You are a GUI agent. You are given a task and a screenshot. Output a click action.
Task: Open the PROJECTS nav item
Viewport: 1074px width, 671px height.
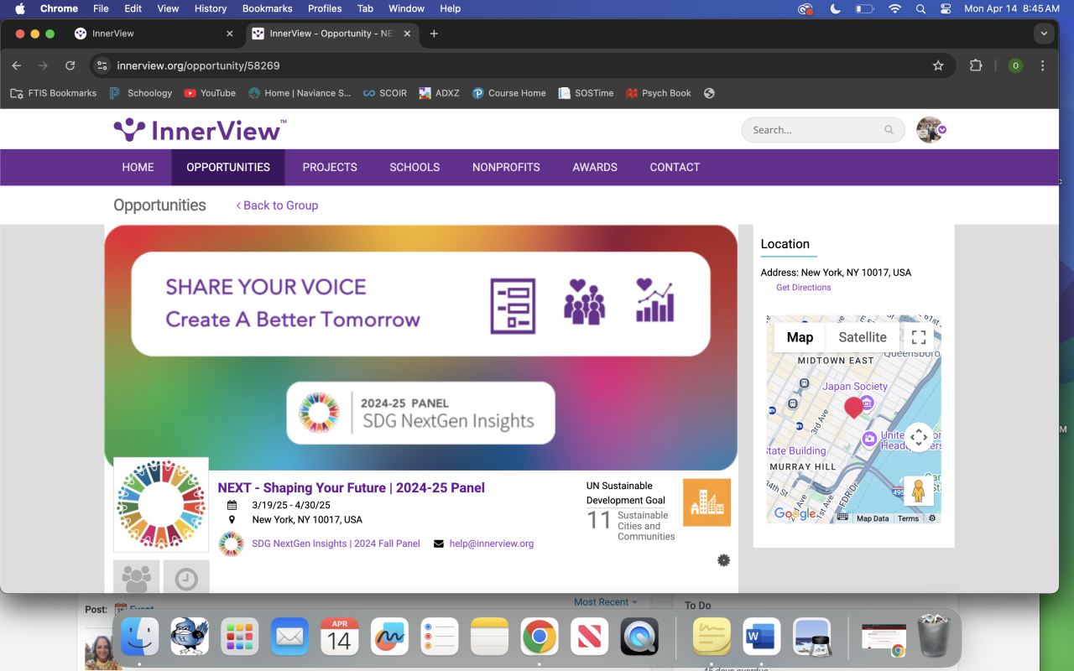[330, 167]
